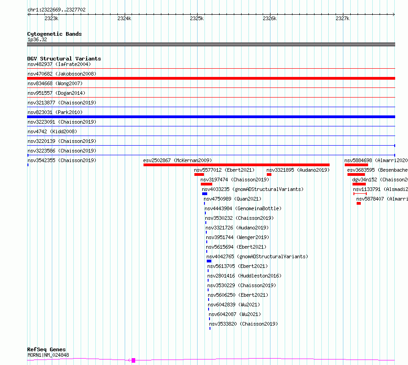Click the 1p36.32 band name label

click(37, 39)
